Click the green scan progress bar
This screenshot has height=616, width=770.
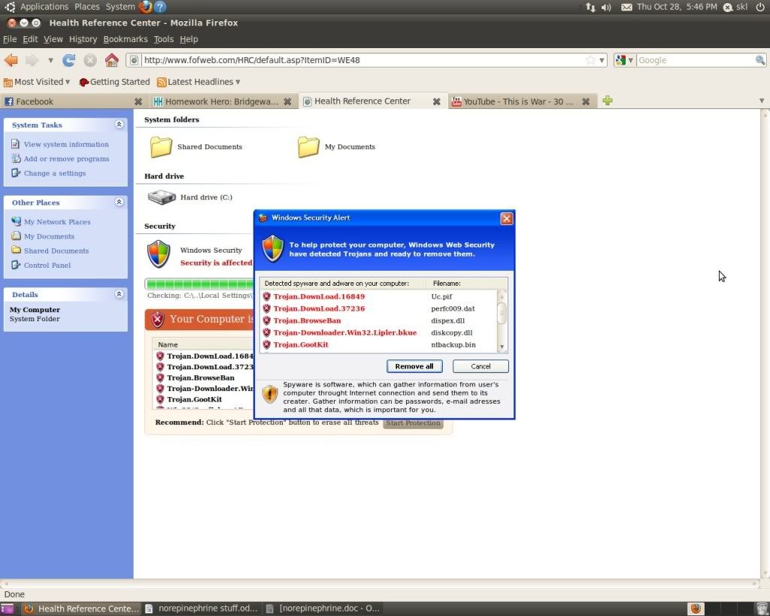199,284
